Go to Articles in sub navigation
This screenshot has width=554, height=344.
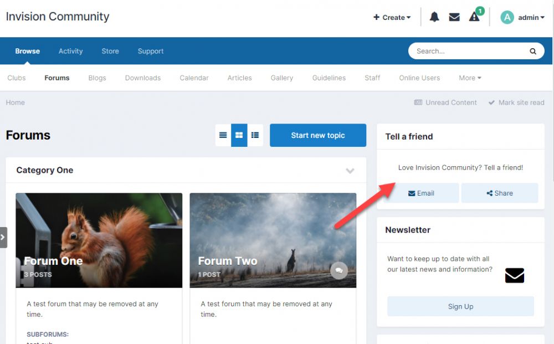click(x=239, y=78)
